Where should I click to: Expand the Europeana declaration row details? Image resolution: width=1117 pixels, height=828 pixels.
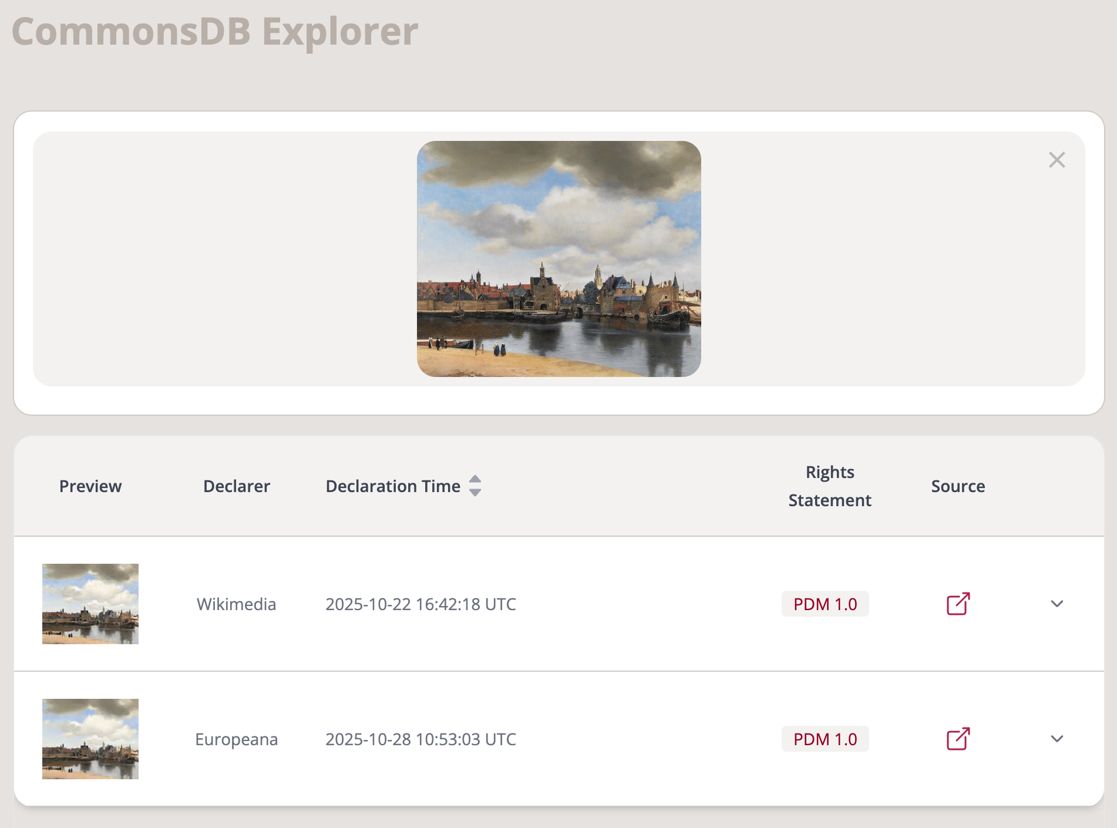(1057, 739)
